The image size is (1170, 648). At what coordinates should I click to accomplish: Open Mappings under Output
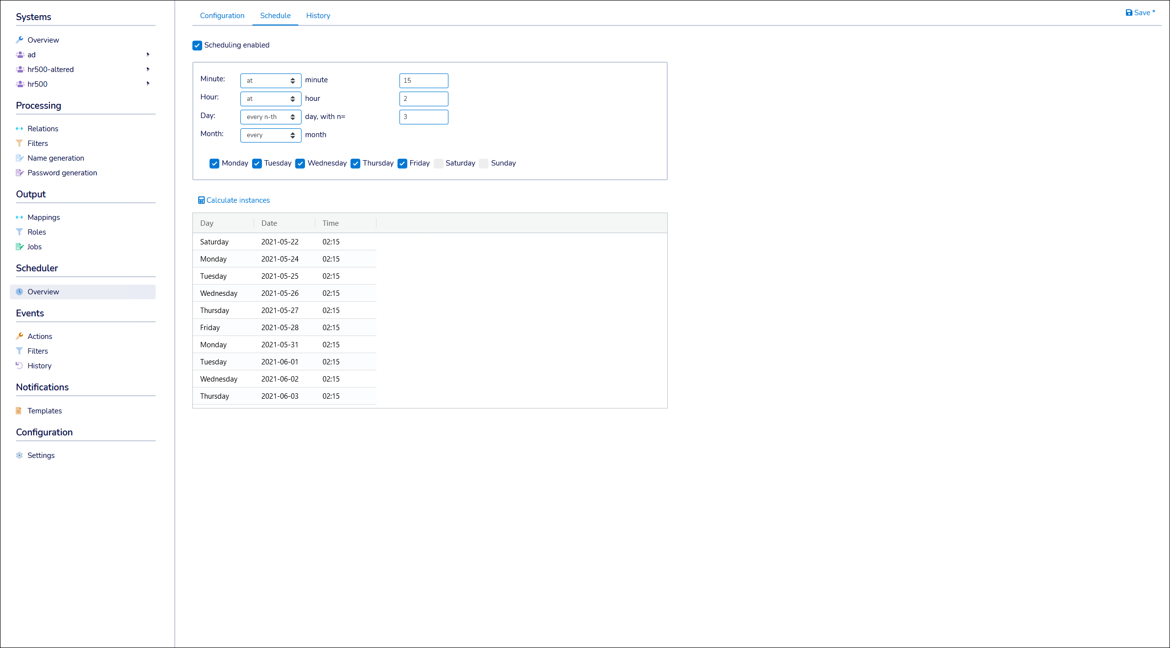(44, 217)
